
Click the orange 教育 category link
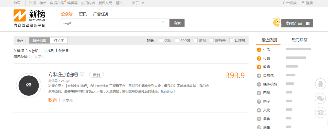click(52, 100)
